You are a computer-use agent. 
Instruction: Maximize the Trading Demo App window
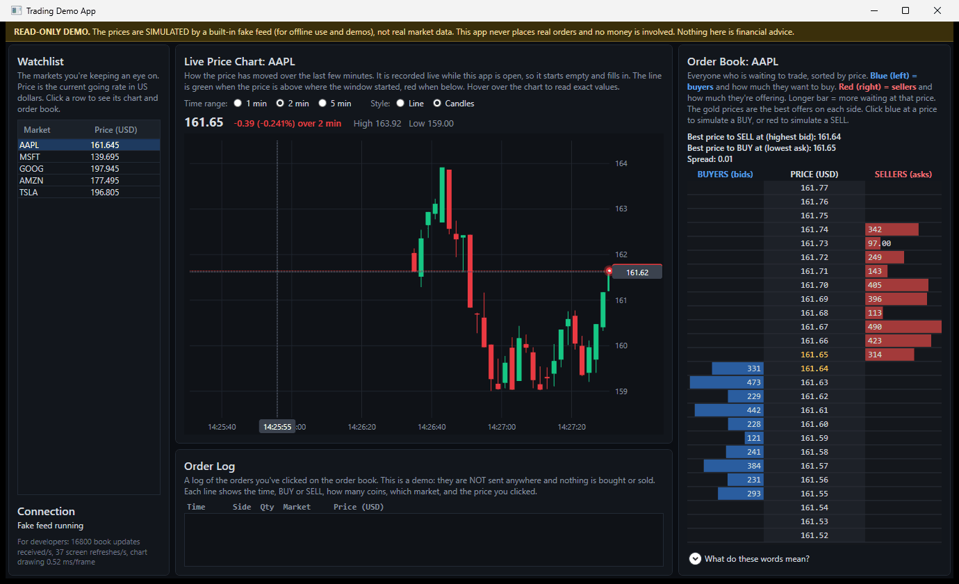(x=905, y=10)
